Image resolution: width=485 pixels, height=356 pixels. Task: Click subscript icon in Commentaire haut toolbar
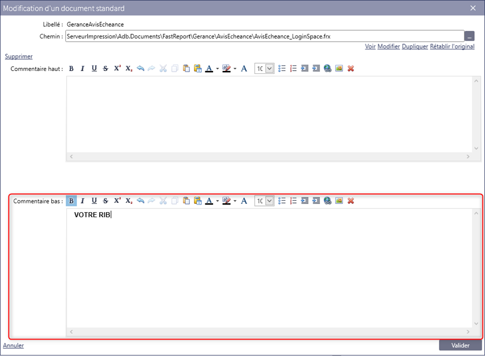click(x=129, y=69)
